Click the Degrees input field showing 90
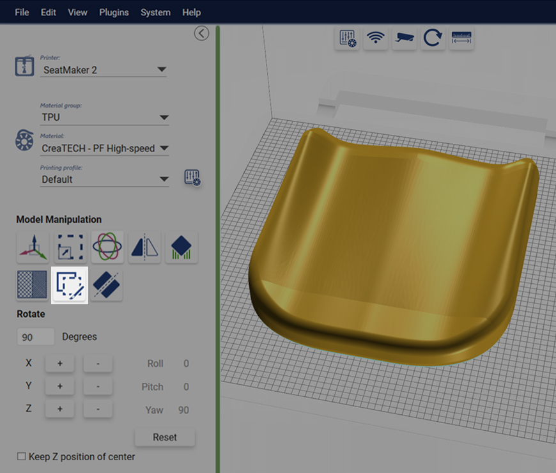 point(36,336)
